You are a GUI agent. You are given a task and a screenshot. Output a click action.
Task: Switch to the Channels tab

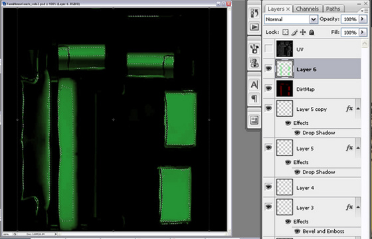pyautogui.click(x=307, y=9)
